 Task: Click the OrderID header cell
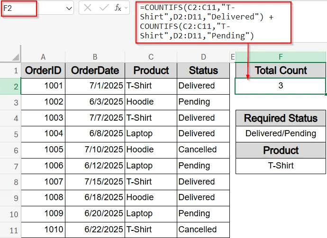43,71
